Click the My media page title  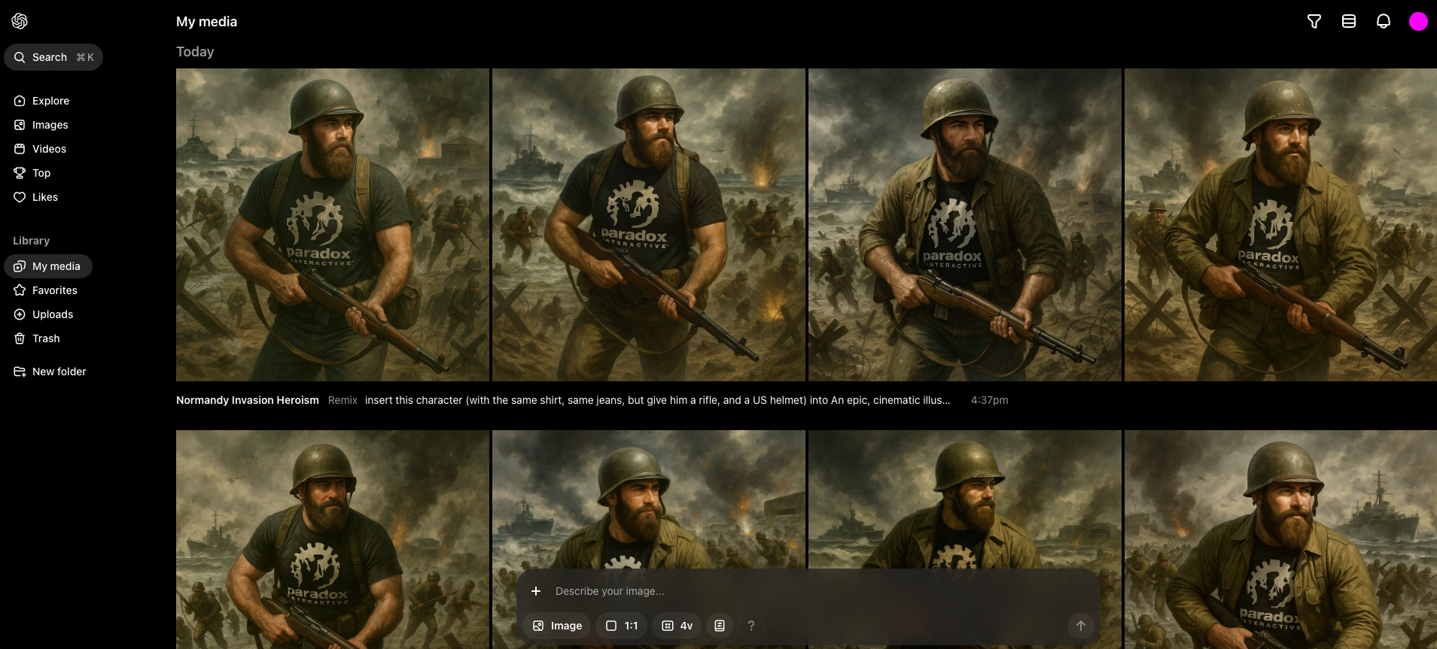(x=206, y=22)
